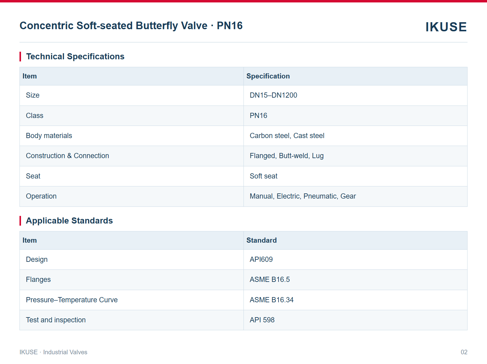
Task: Click 'Construction & Connection' row label
Action: (x=68, y=156)
